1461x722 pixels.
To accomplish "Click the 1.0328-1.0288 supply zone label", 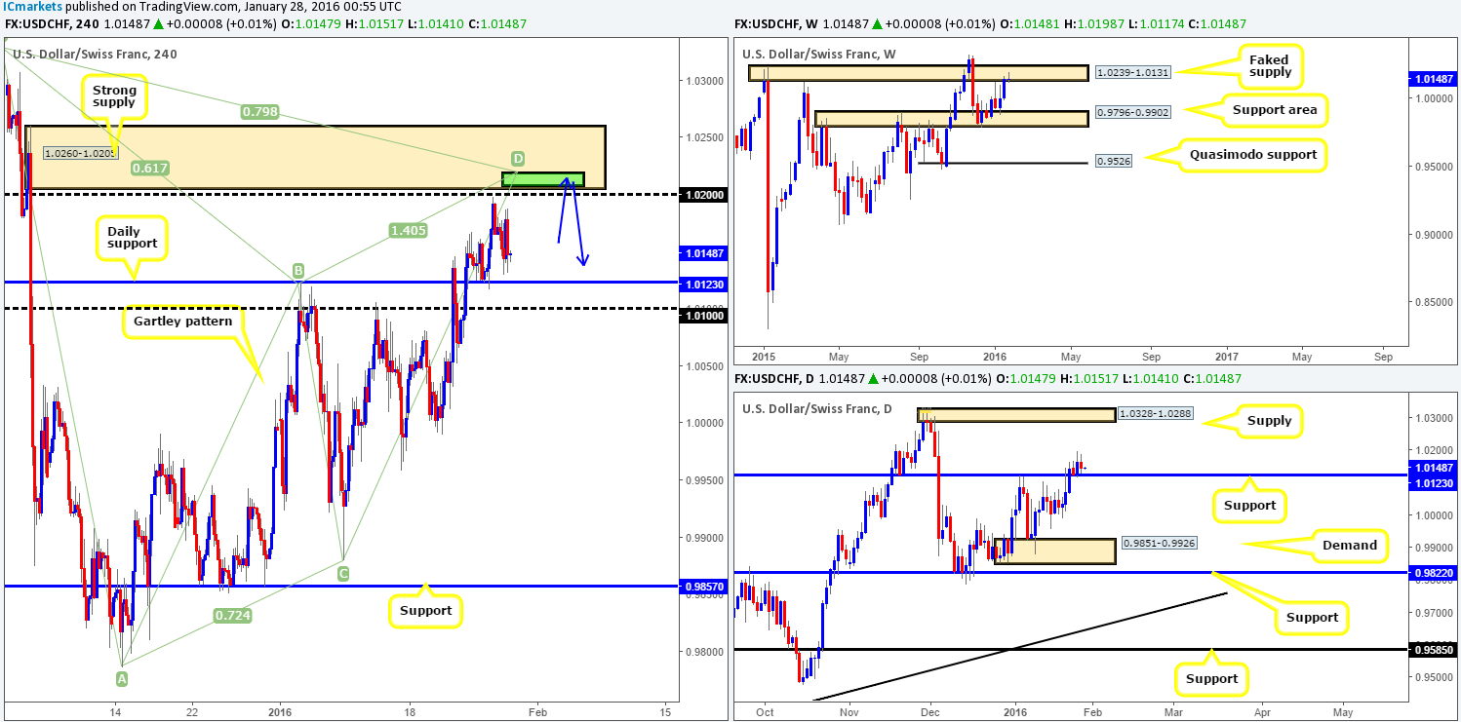I will [1157, 415].
